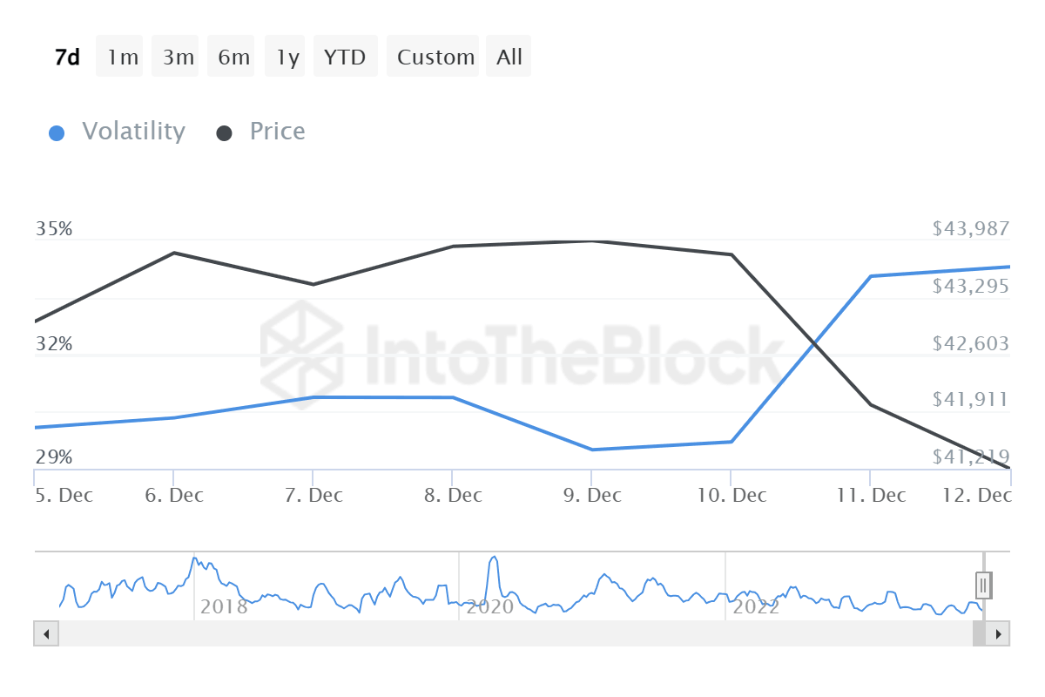Image resolution: width=1045 pixels, height=697 pixels.
Task: Show All historical data
Action: pos(509,58)
